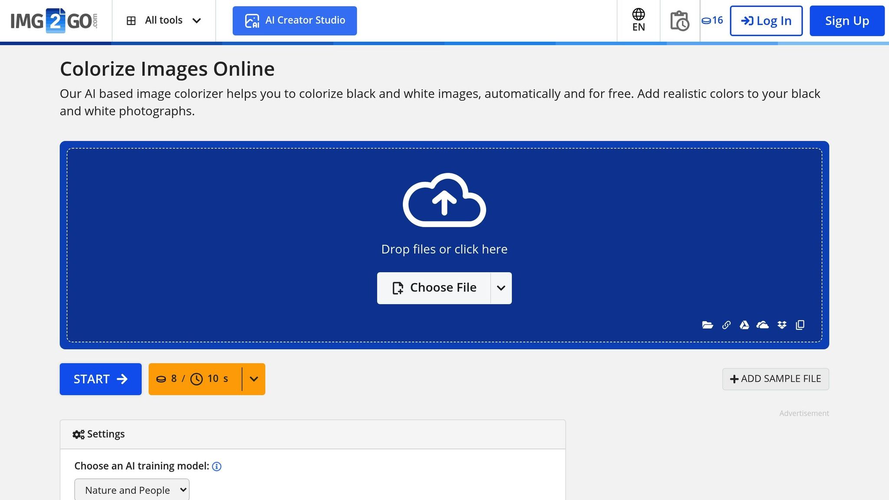The height and width of the screenshot is (500, 889).
Task: Change language via EN globe icon
Action: pyautogui.click(x=639, y=20)
